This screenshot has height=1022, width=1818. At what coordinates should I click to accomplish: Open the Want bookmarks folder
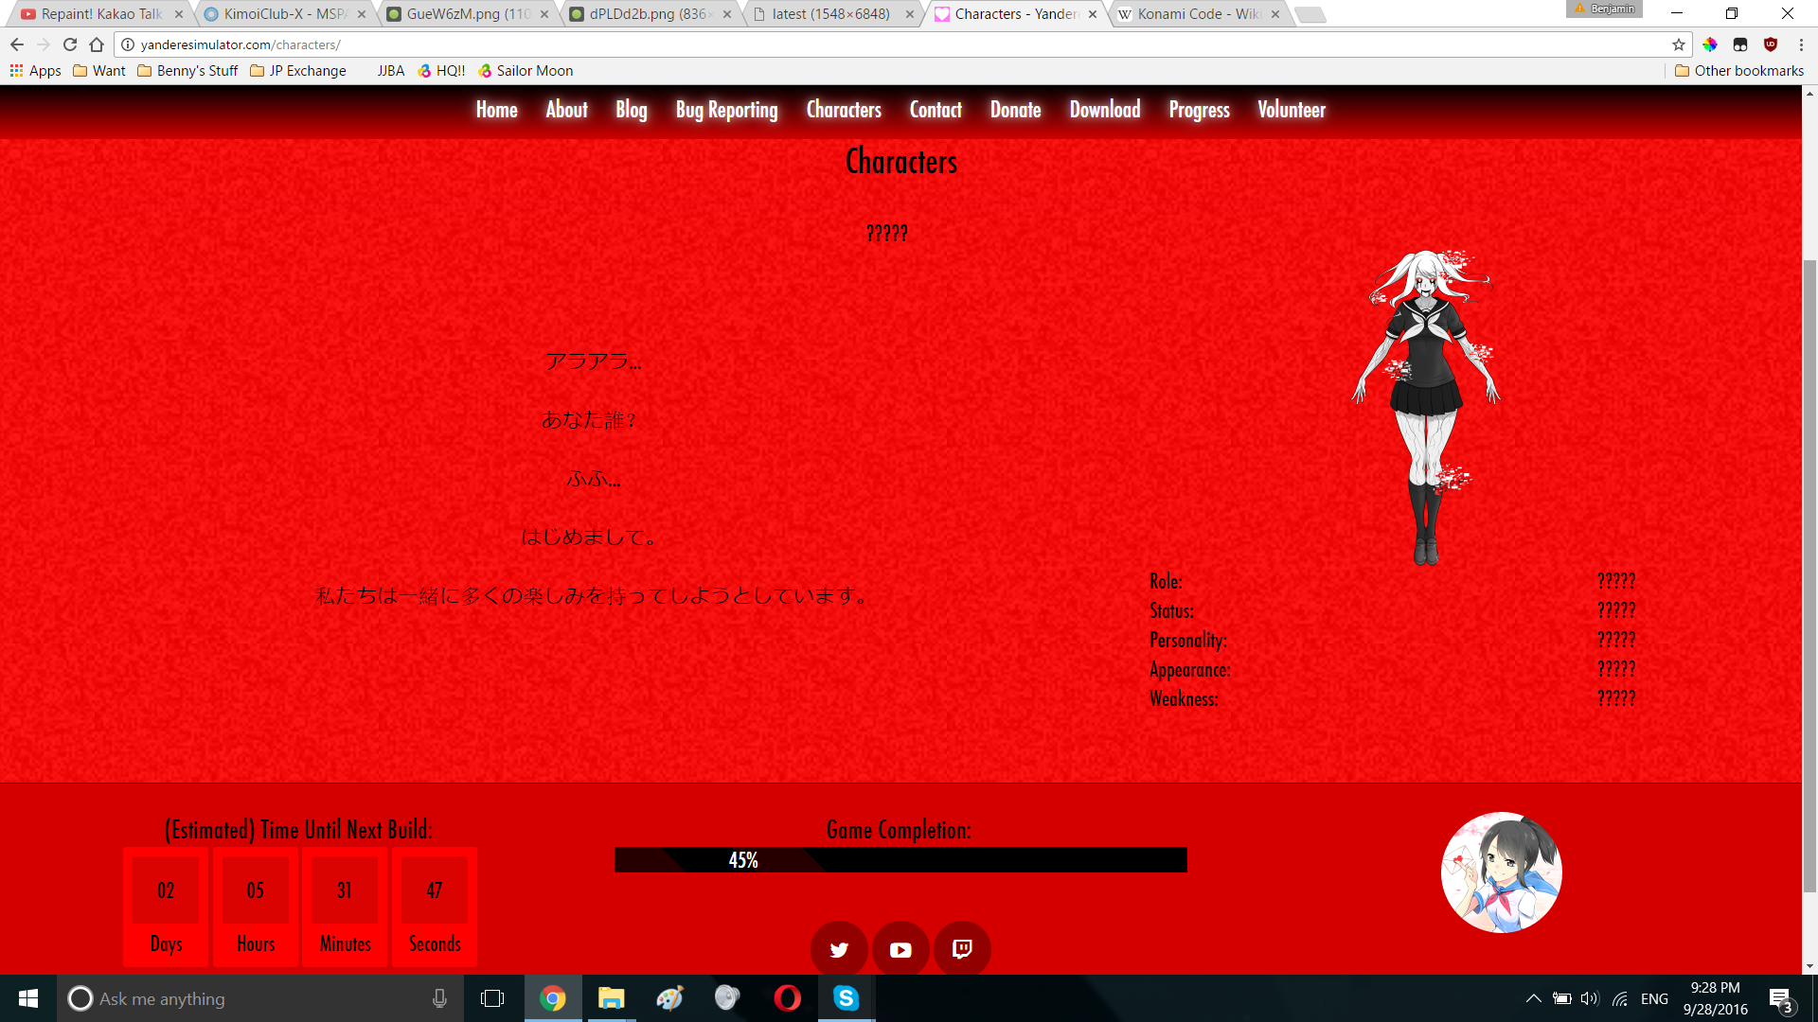[x=99, y=71]
